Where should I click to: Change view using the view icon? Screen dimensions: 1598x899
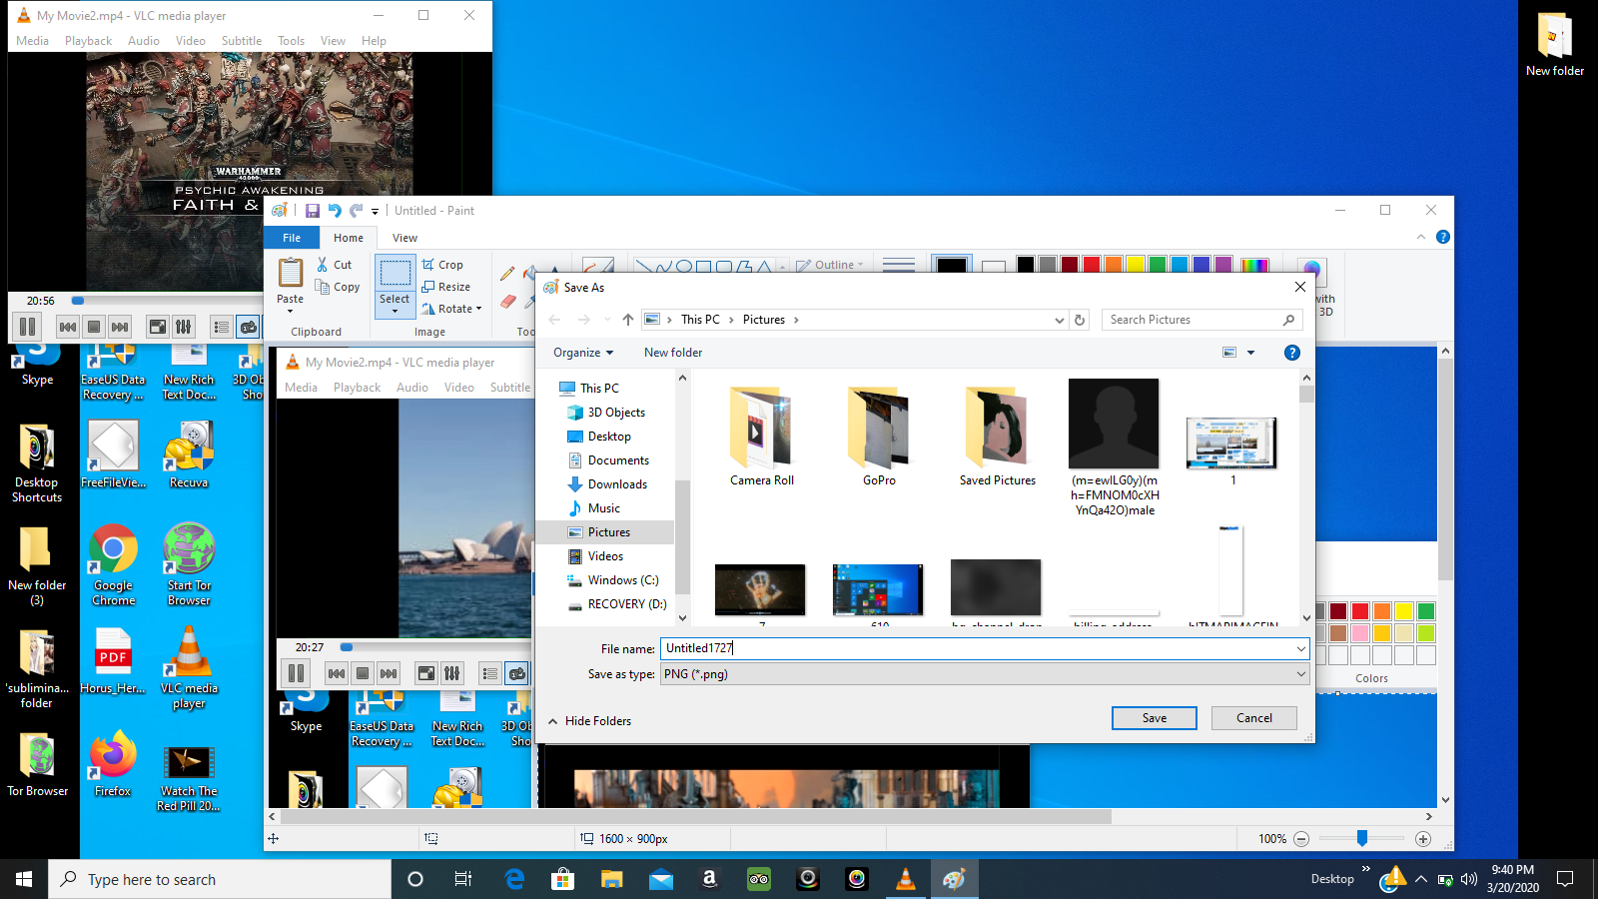click(x=1229, y=353)
